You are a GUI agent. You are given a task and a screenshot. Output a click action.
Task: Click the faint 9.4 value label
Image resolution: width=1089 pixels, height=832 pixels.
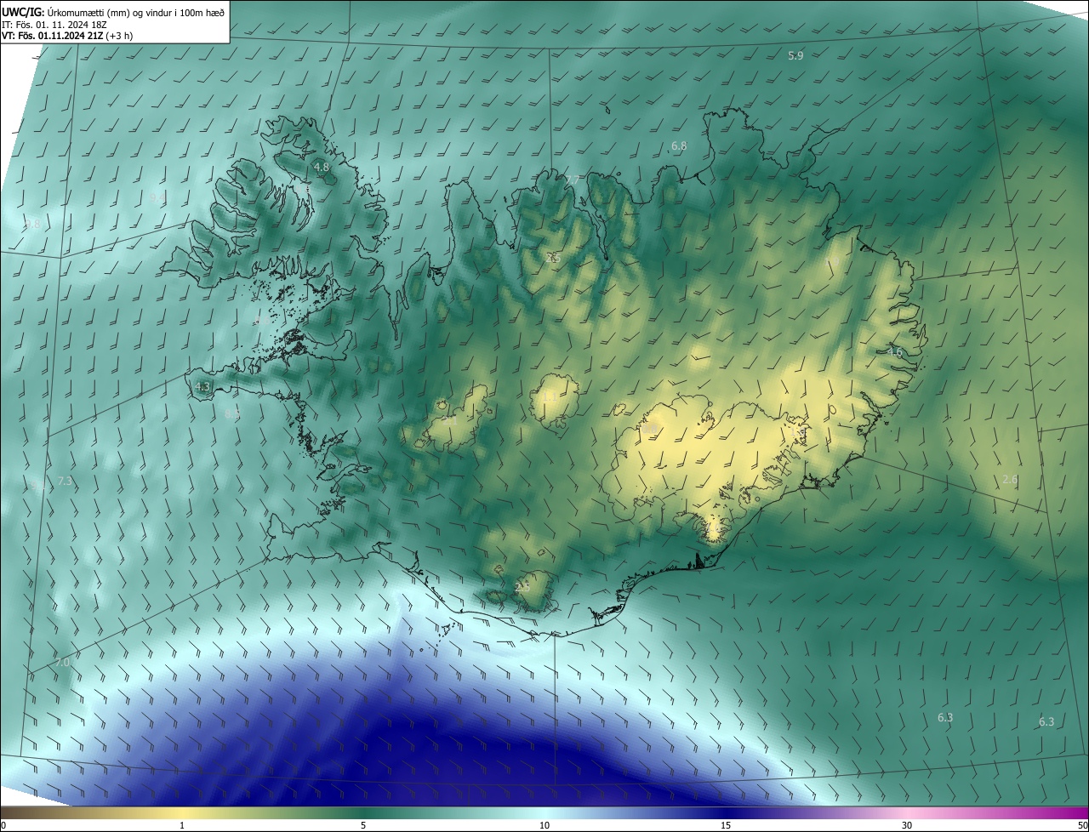(158, 197)
